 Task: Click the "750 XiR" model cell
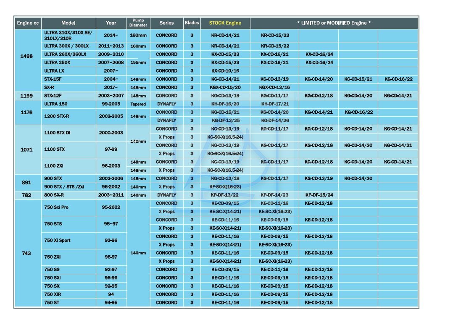pos(68,294)
